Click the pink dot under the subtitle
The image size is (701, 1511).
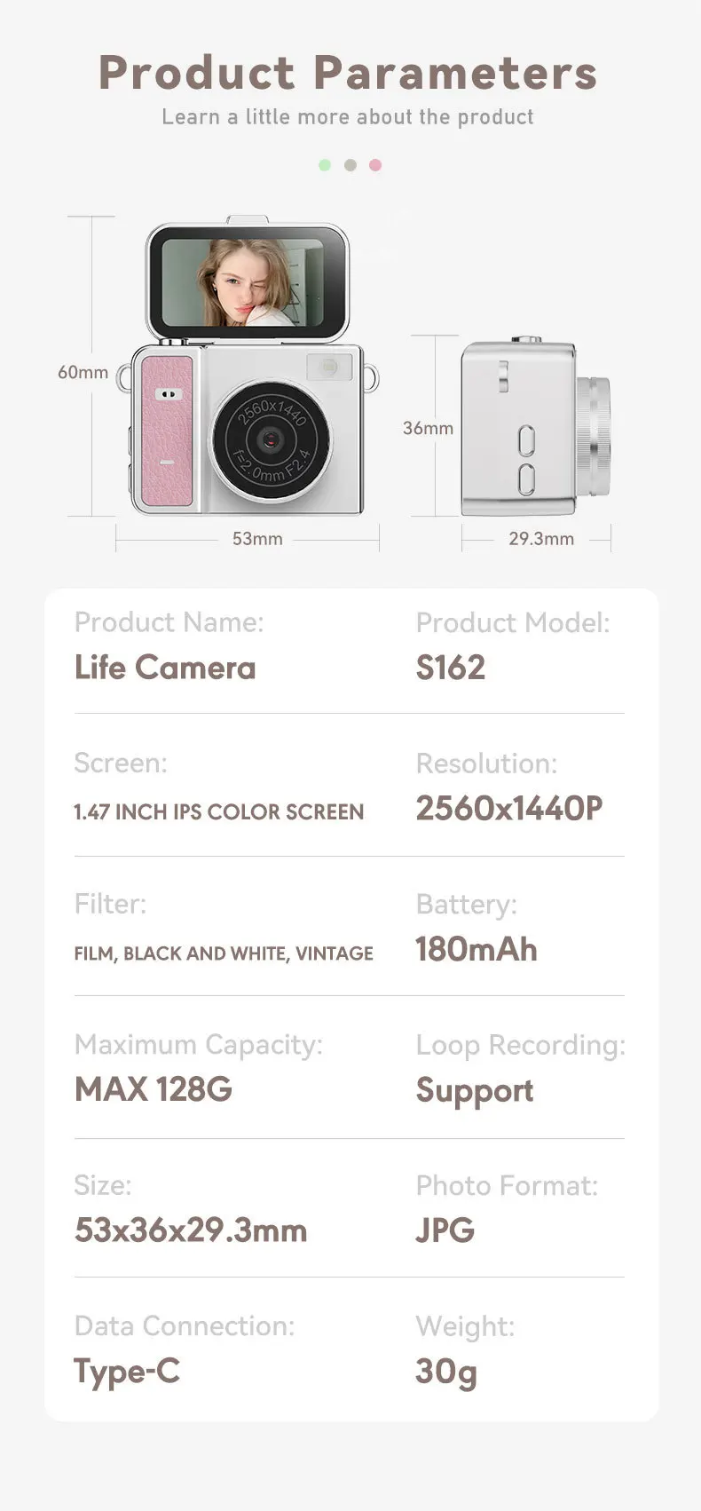click(375, 165)
